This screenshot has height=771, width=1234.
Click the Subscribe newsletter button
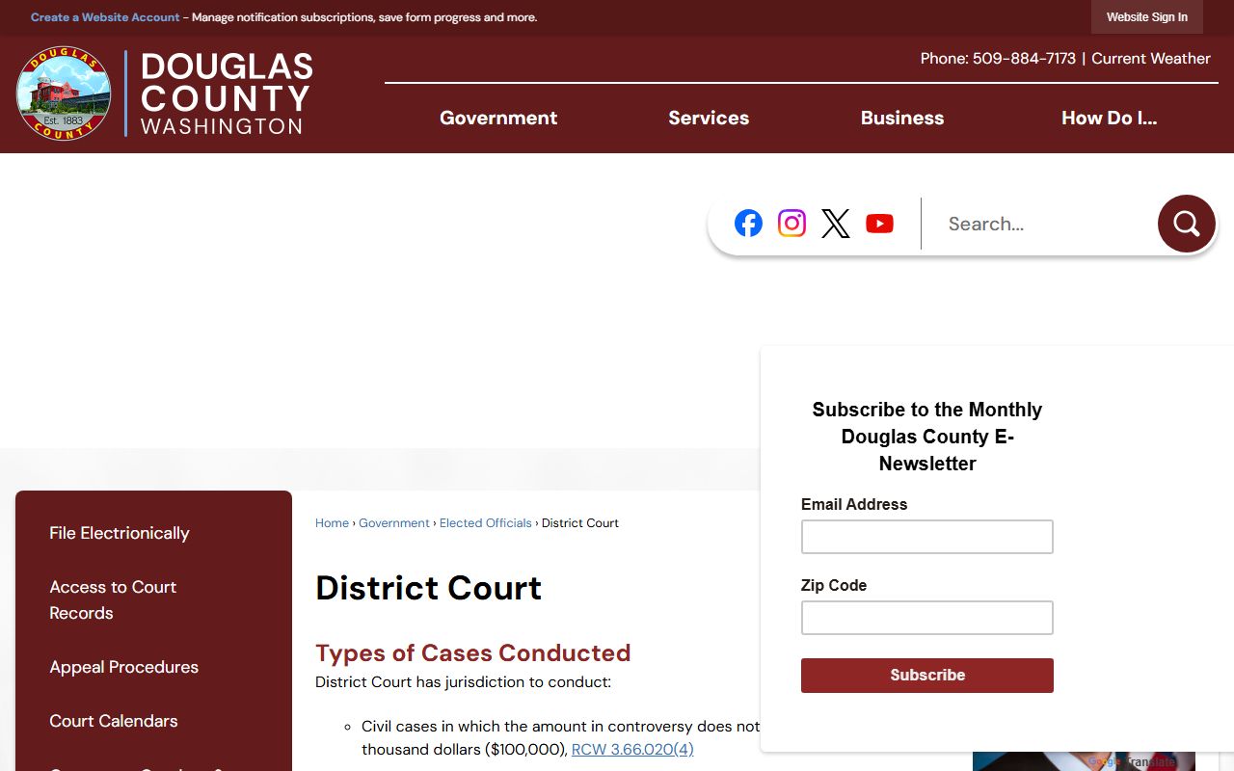927,676
